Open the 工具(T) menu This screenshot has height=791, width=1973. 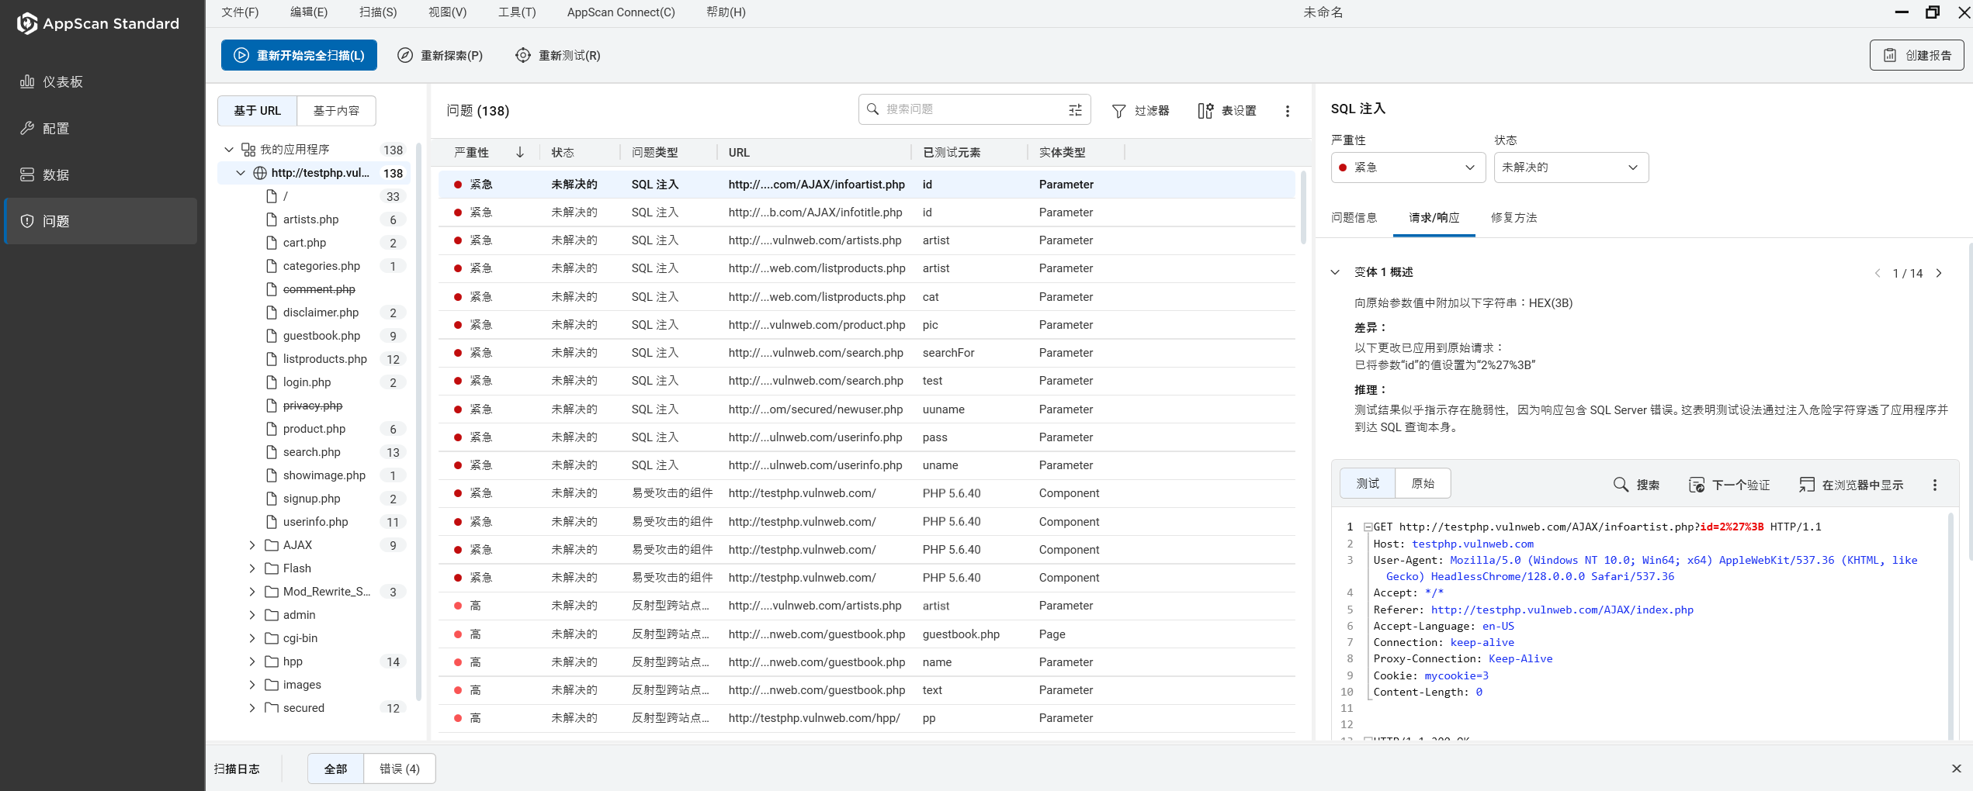click(517, 12)
